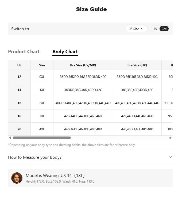Click How to Measure your Body text
This screenshot has height=197, width=182.
(x=35, y=157)
